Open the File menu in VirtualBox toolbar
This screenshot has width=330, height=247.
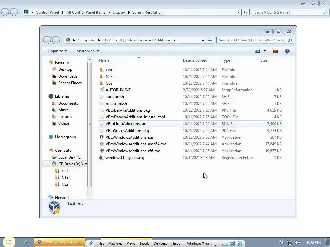(101, 244)
